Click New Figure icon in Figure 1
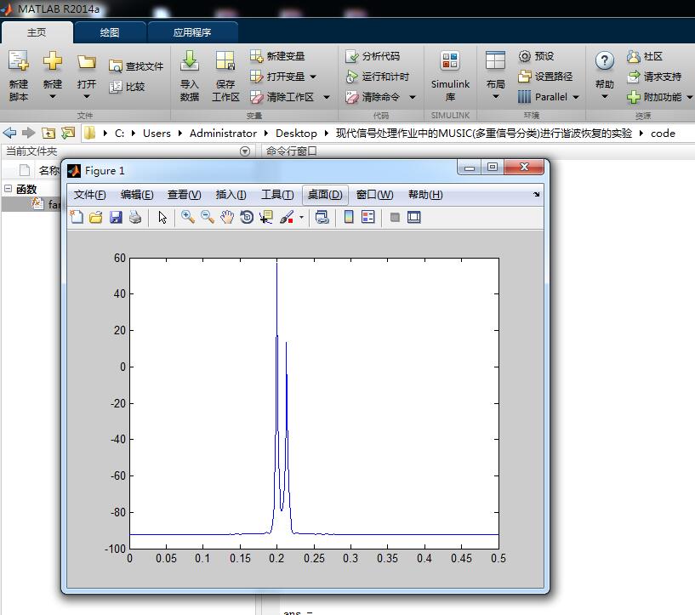695x615 pixels. [x=77, y=217]
